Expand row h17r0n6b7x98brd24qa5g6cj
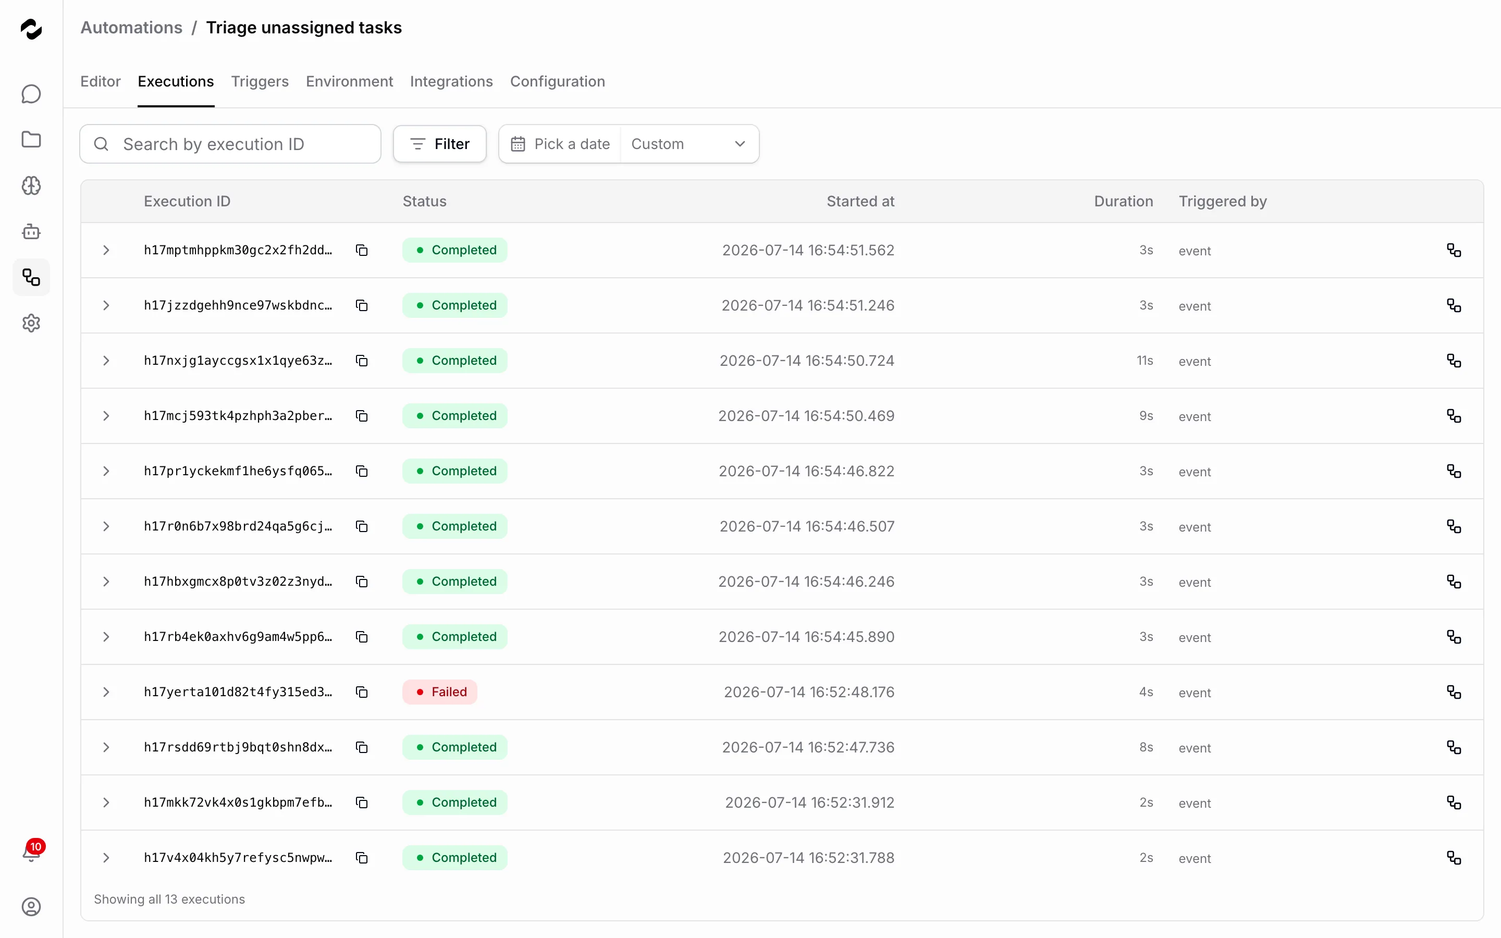Image resolution: width=1501 pixels, height=938 pixels. [106, 526]
